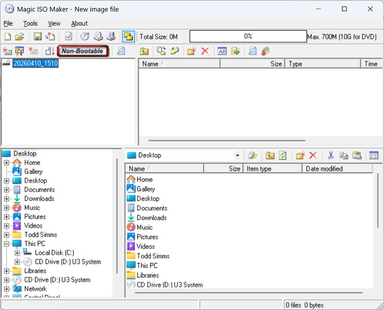This screenshot has height=310, width=384.
Task: Click the Remove boot image icon
Action: pos(33,51)
